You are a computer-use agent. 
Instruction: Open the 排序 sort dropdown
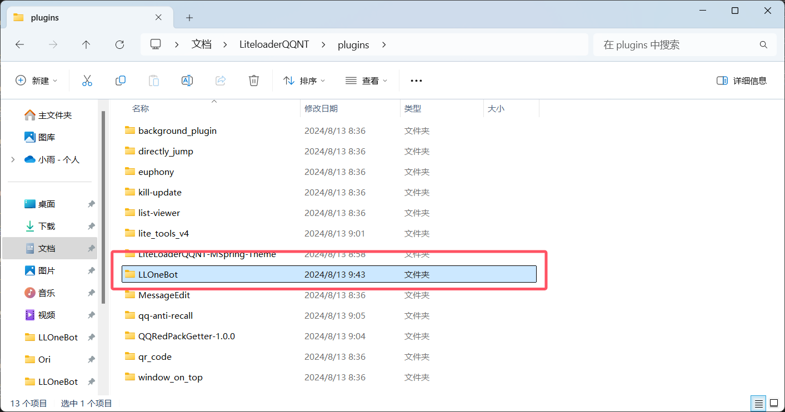pyautogui.click(x=304, y=81)
